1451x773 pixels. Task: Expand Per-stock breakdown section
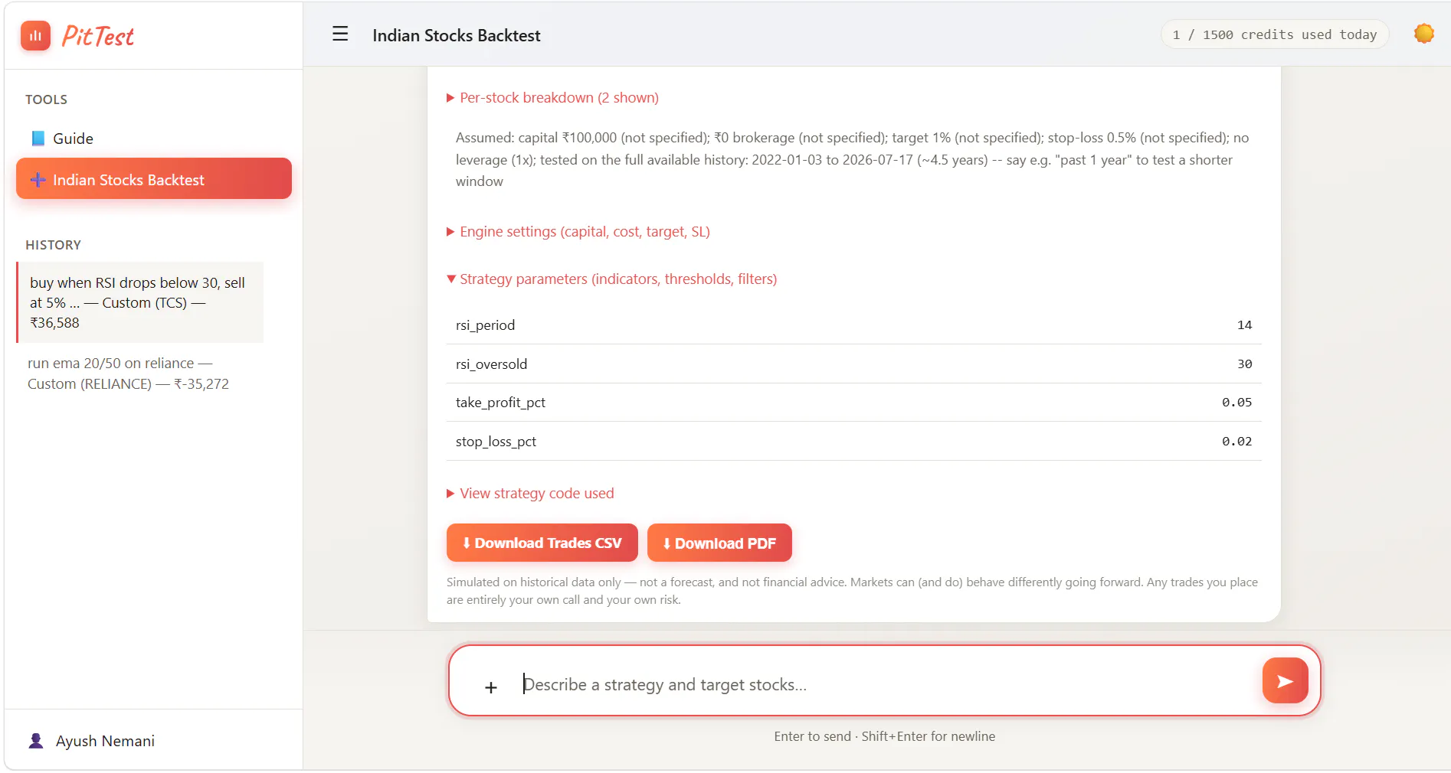(552, 98)
